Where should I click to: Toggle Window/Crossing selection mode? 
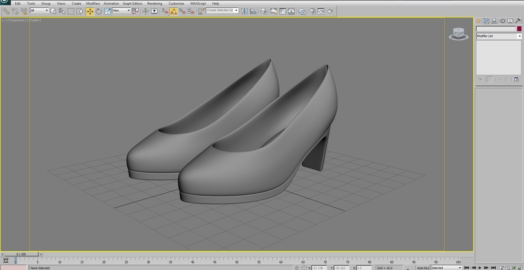tap(80, 11)
